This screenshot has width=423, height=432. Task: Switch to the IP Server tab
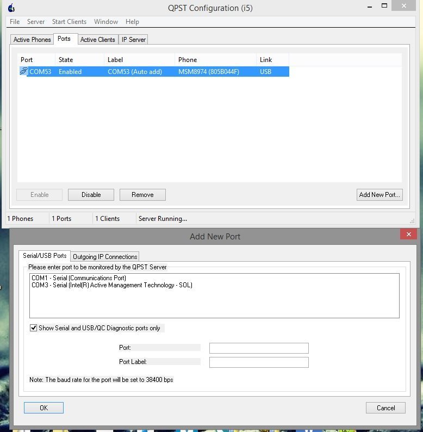(134, 40)
